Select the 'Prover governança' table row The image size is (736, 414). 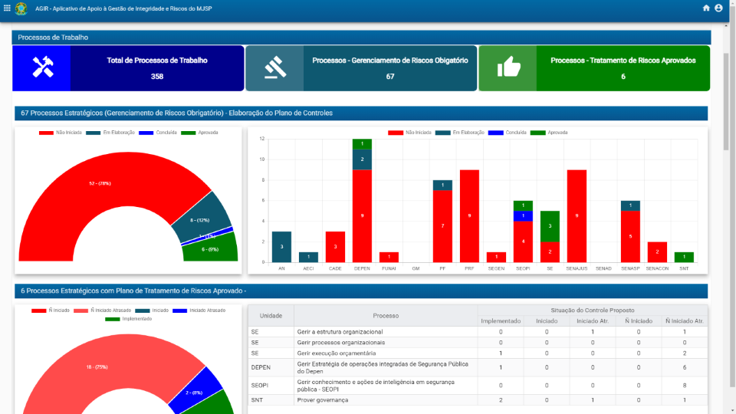[322, 400]
